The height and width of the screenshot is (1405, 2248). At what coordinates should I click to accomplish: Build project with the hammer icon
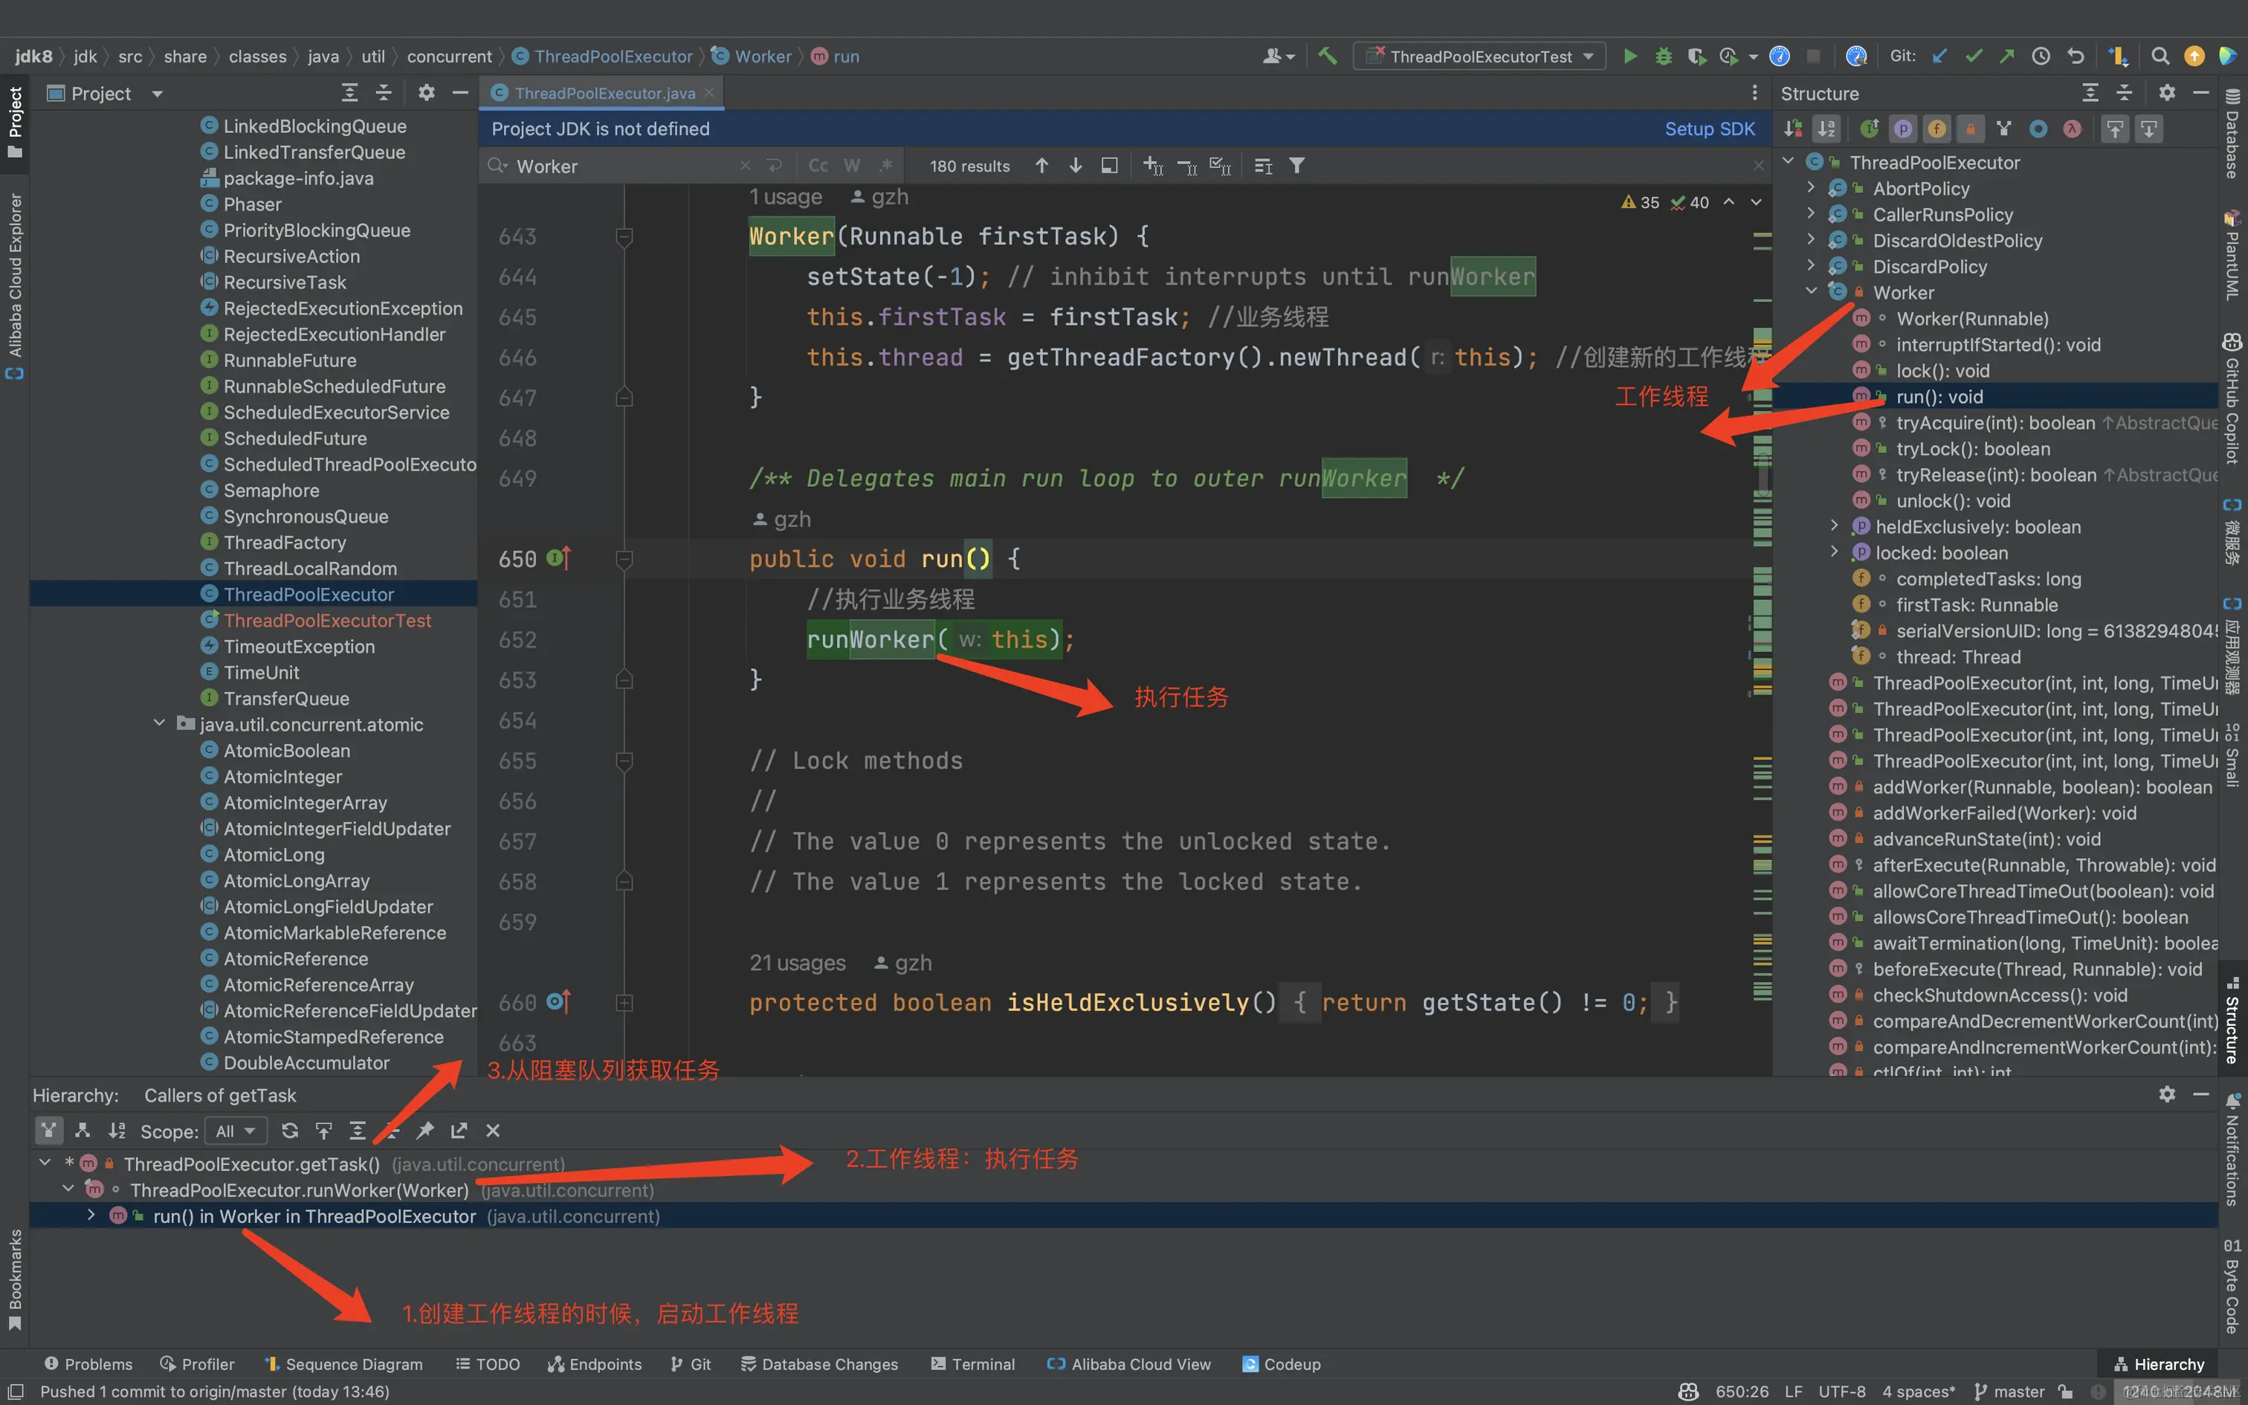(x=1328, y=56)
